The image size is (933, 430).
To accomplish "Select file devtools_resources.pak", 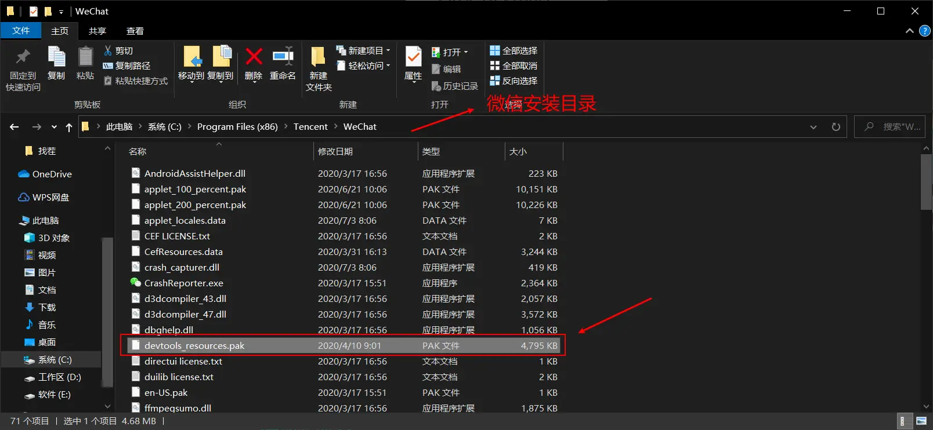I will [x=344, y=345].
